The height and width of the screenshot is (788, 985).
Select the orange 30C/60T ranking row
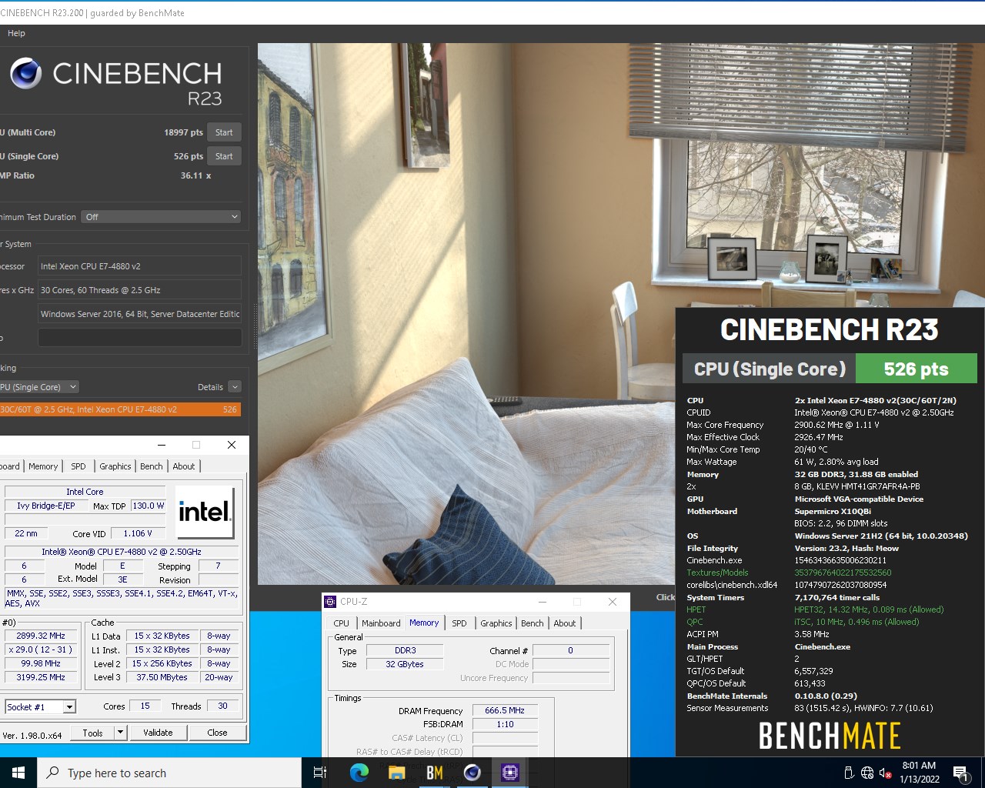point(120,409)
